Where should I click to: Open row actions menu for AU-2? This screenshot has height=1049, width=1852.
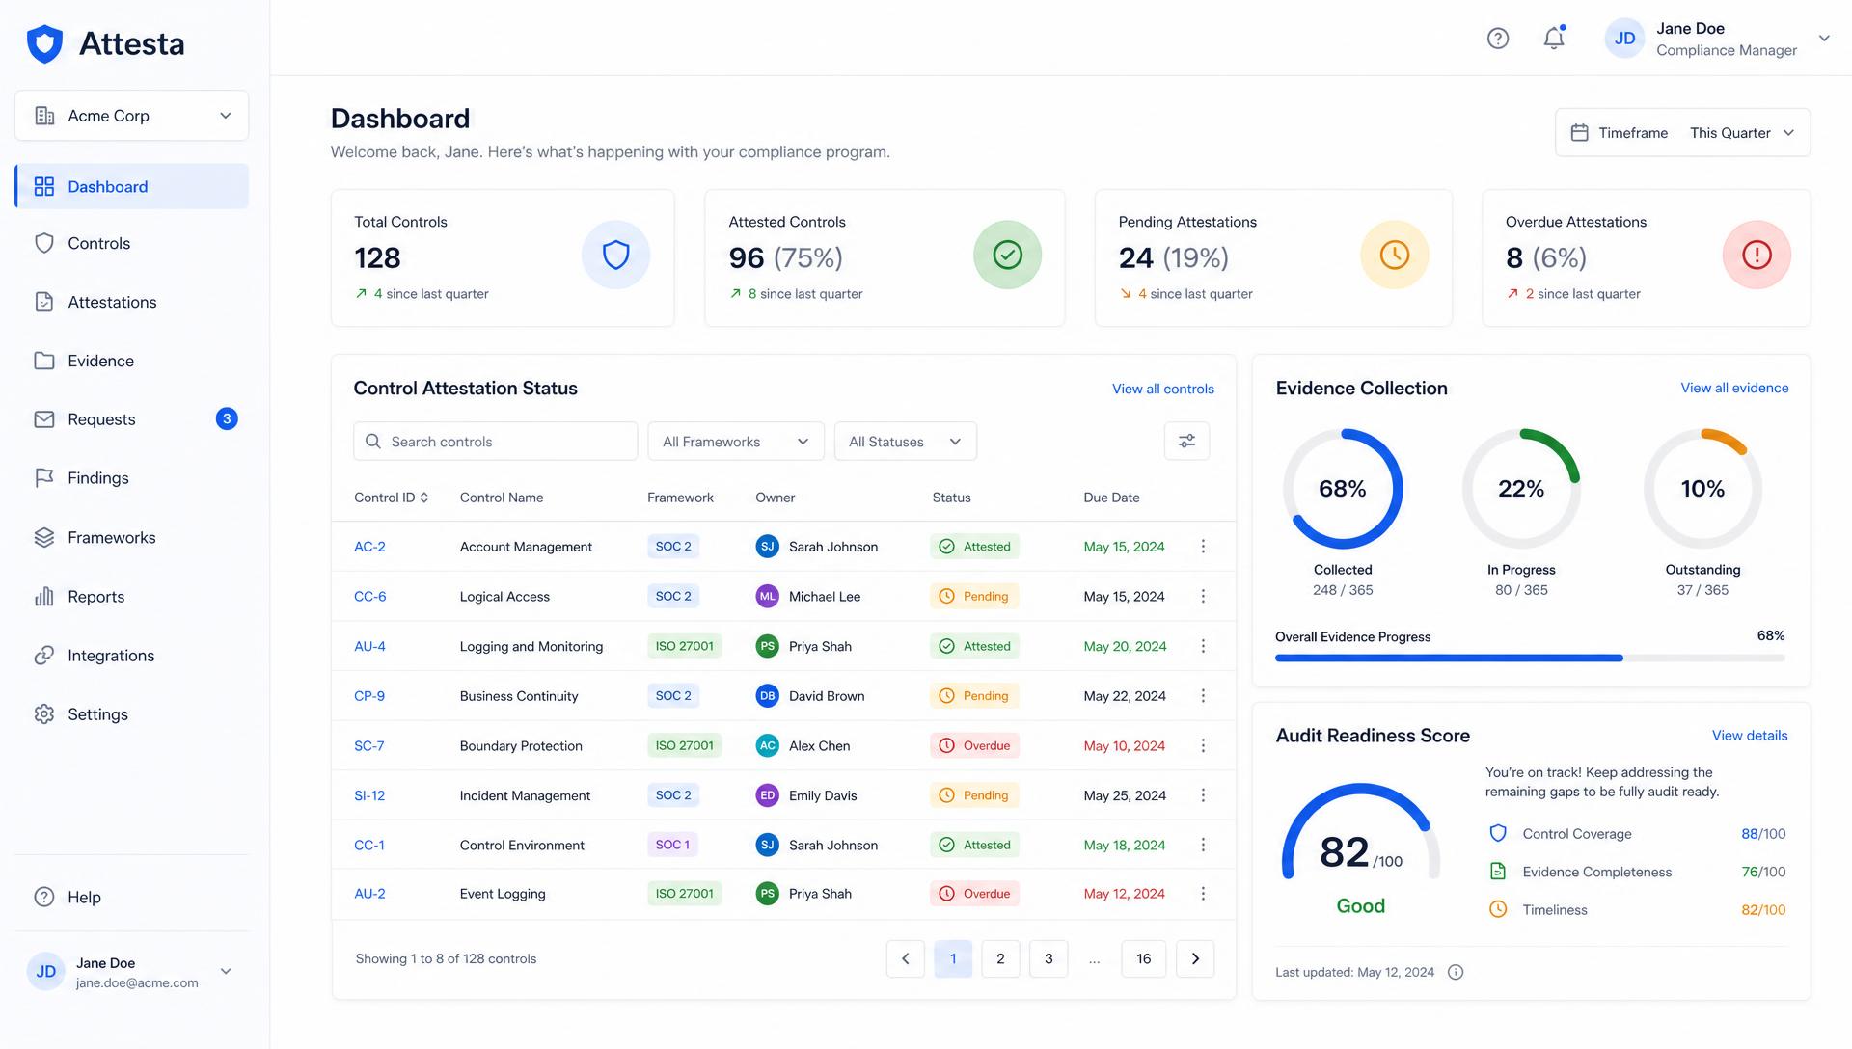coord(1203,894)
